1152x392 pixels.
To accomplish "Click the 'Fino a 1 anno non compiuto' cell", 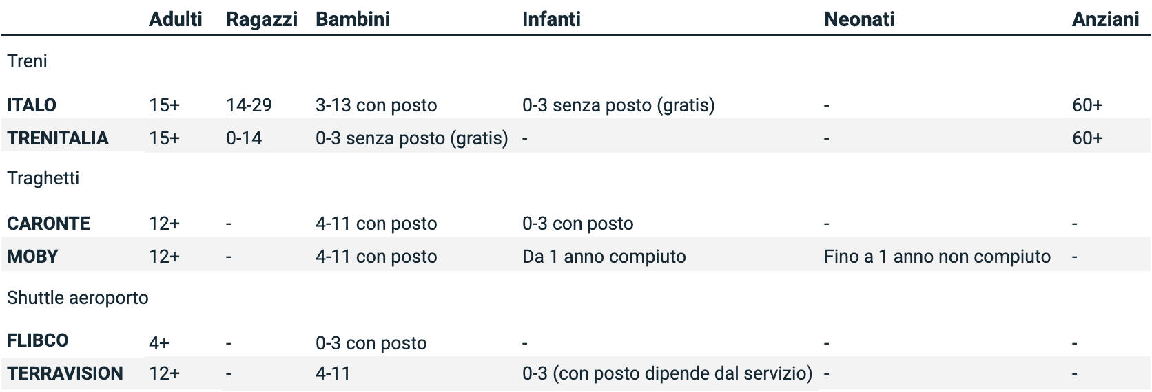I will point(937,257).
